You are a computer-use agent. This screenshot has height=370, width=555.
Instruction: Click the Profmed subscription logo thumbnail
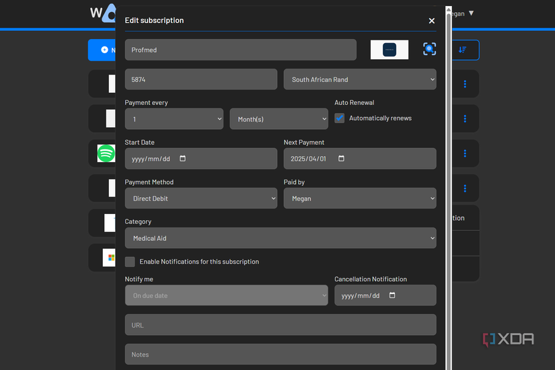click(x=390, y=50)
